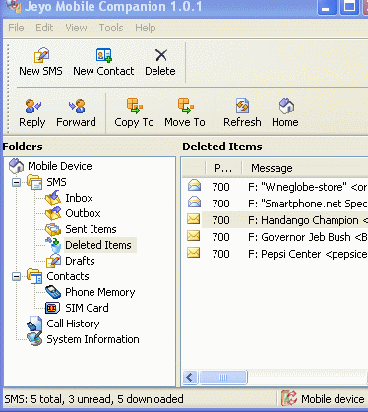Click the Deleted Items recycle icon
Image resolution: width=368 pixels, height=412 pixels.
(54, 245)
